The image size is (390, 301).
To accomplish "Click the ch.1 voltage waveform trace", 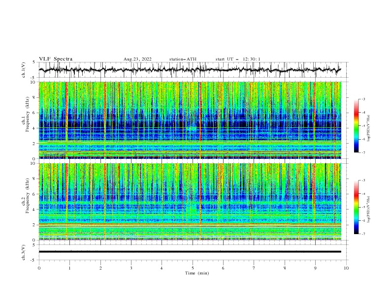I will [x=190, y=70].
